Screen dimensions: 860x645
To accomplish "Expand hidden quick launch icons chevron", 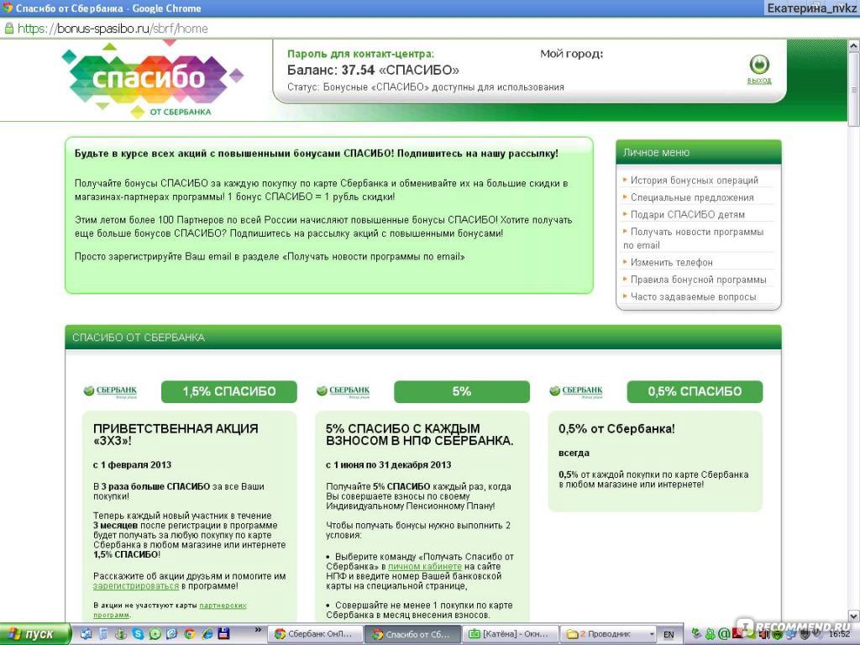I will [259, 631].
